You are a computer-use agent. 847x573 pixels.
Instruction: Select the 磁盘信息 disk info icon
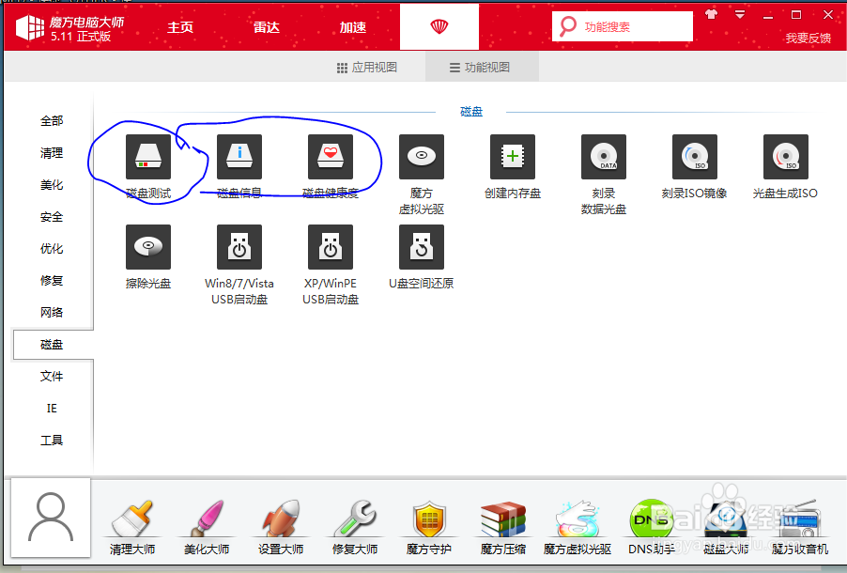[239, 157]
